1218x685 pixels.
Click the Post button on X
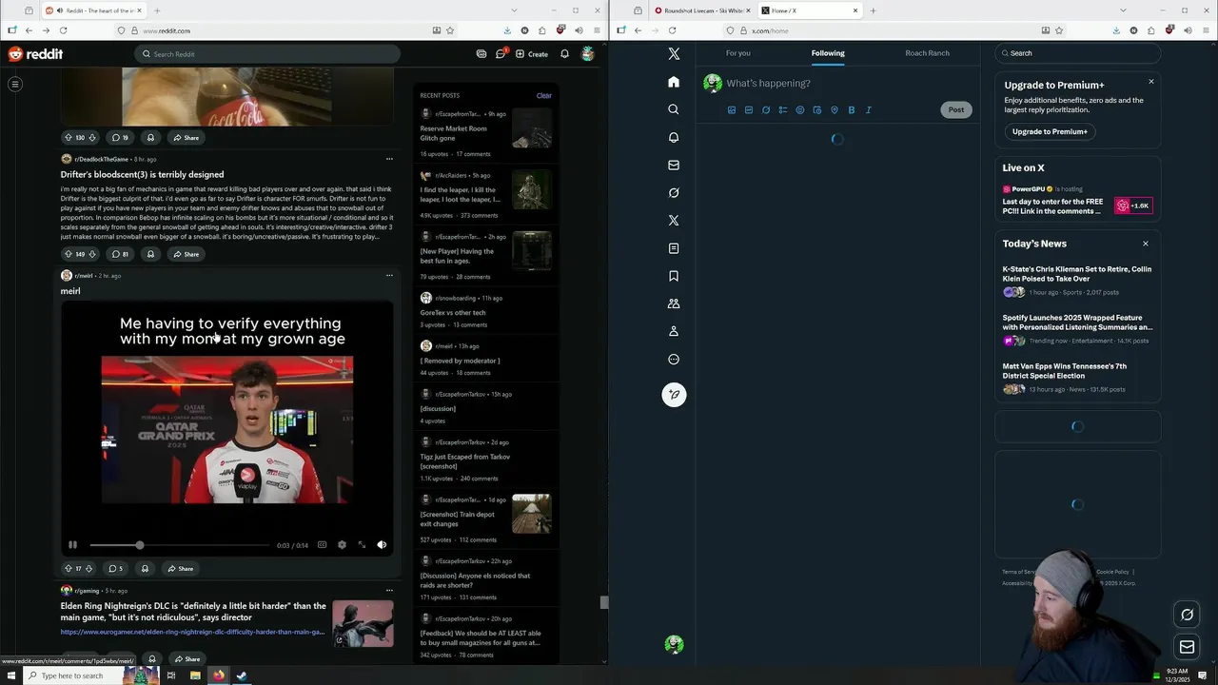(956, 110)
